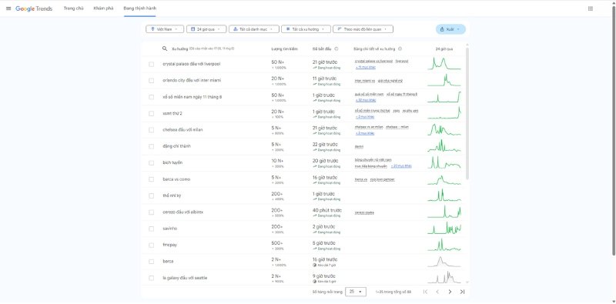Select the la galaxy đấu với seattle checkbox

pyautogui.click(x=151, y=278)
